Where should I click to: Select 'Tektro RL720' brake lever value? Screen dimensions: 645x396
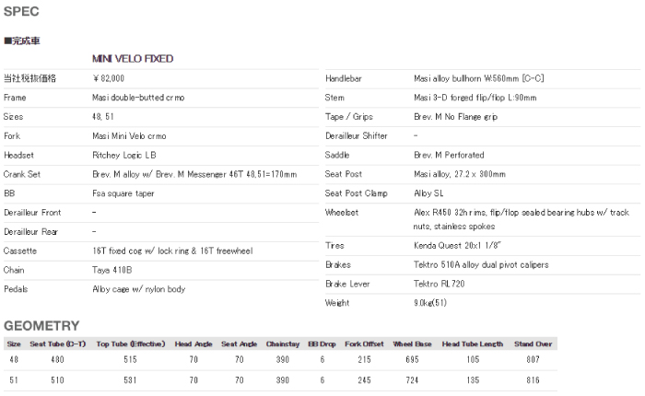pos(440,284)
